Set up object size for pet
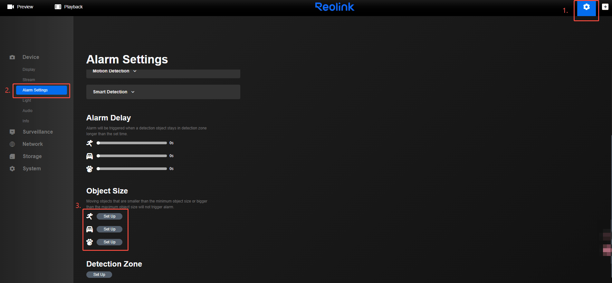Screen dimensions: 612x283 [x=110, y=242]
